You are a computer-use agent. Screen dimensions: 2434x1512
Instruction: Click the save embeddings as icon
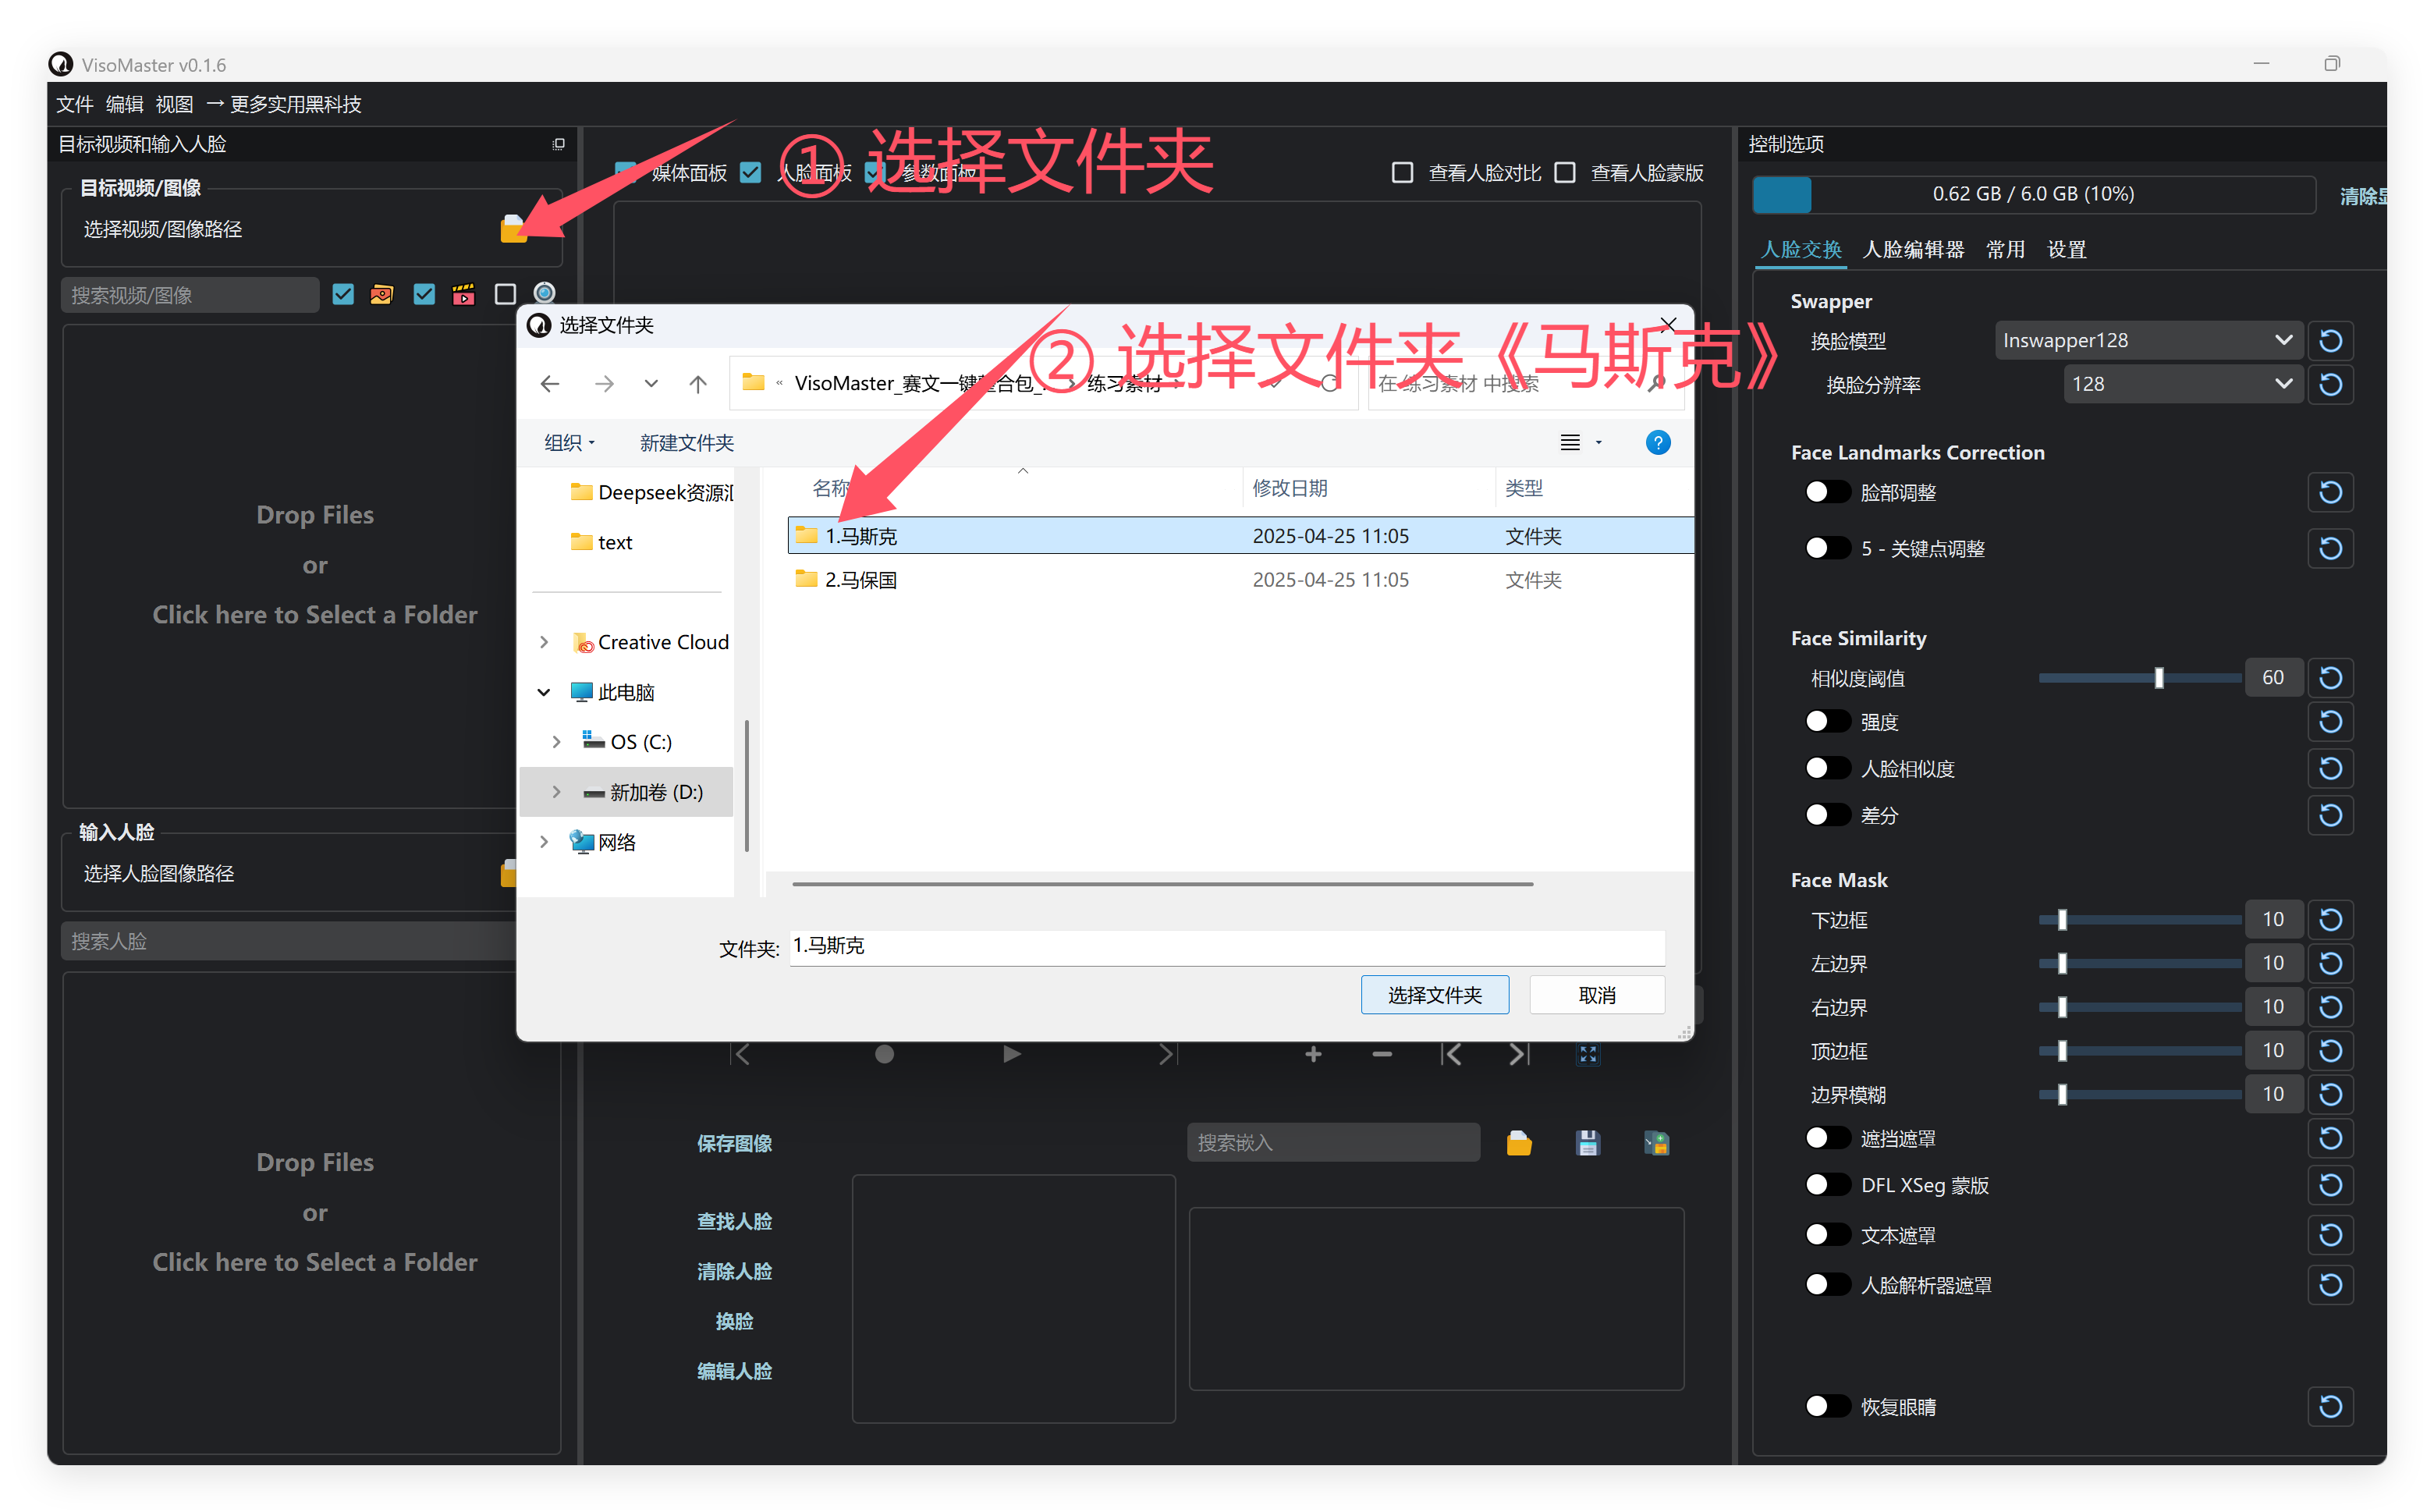1656,1143
